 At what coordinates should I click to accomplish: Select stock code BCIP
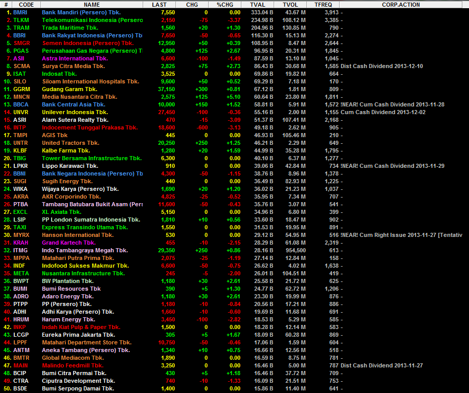20,373
